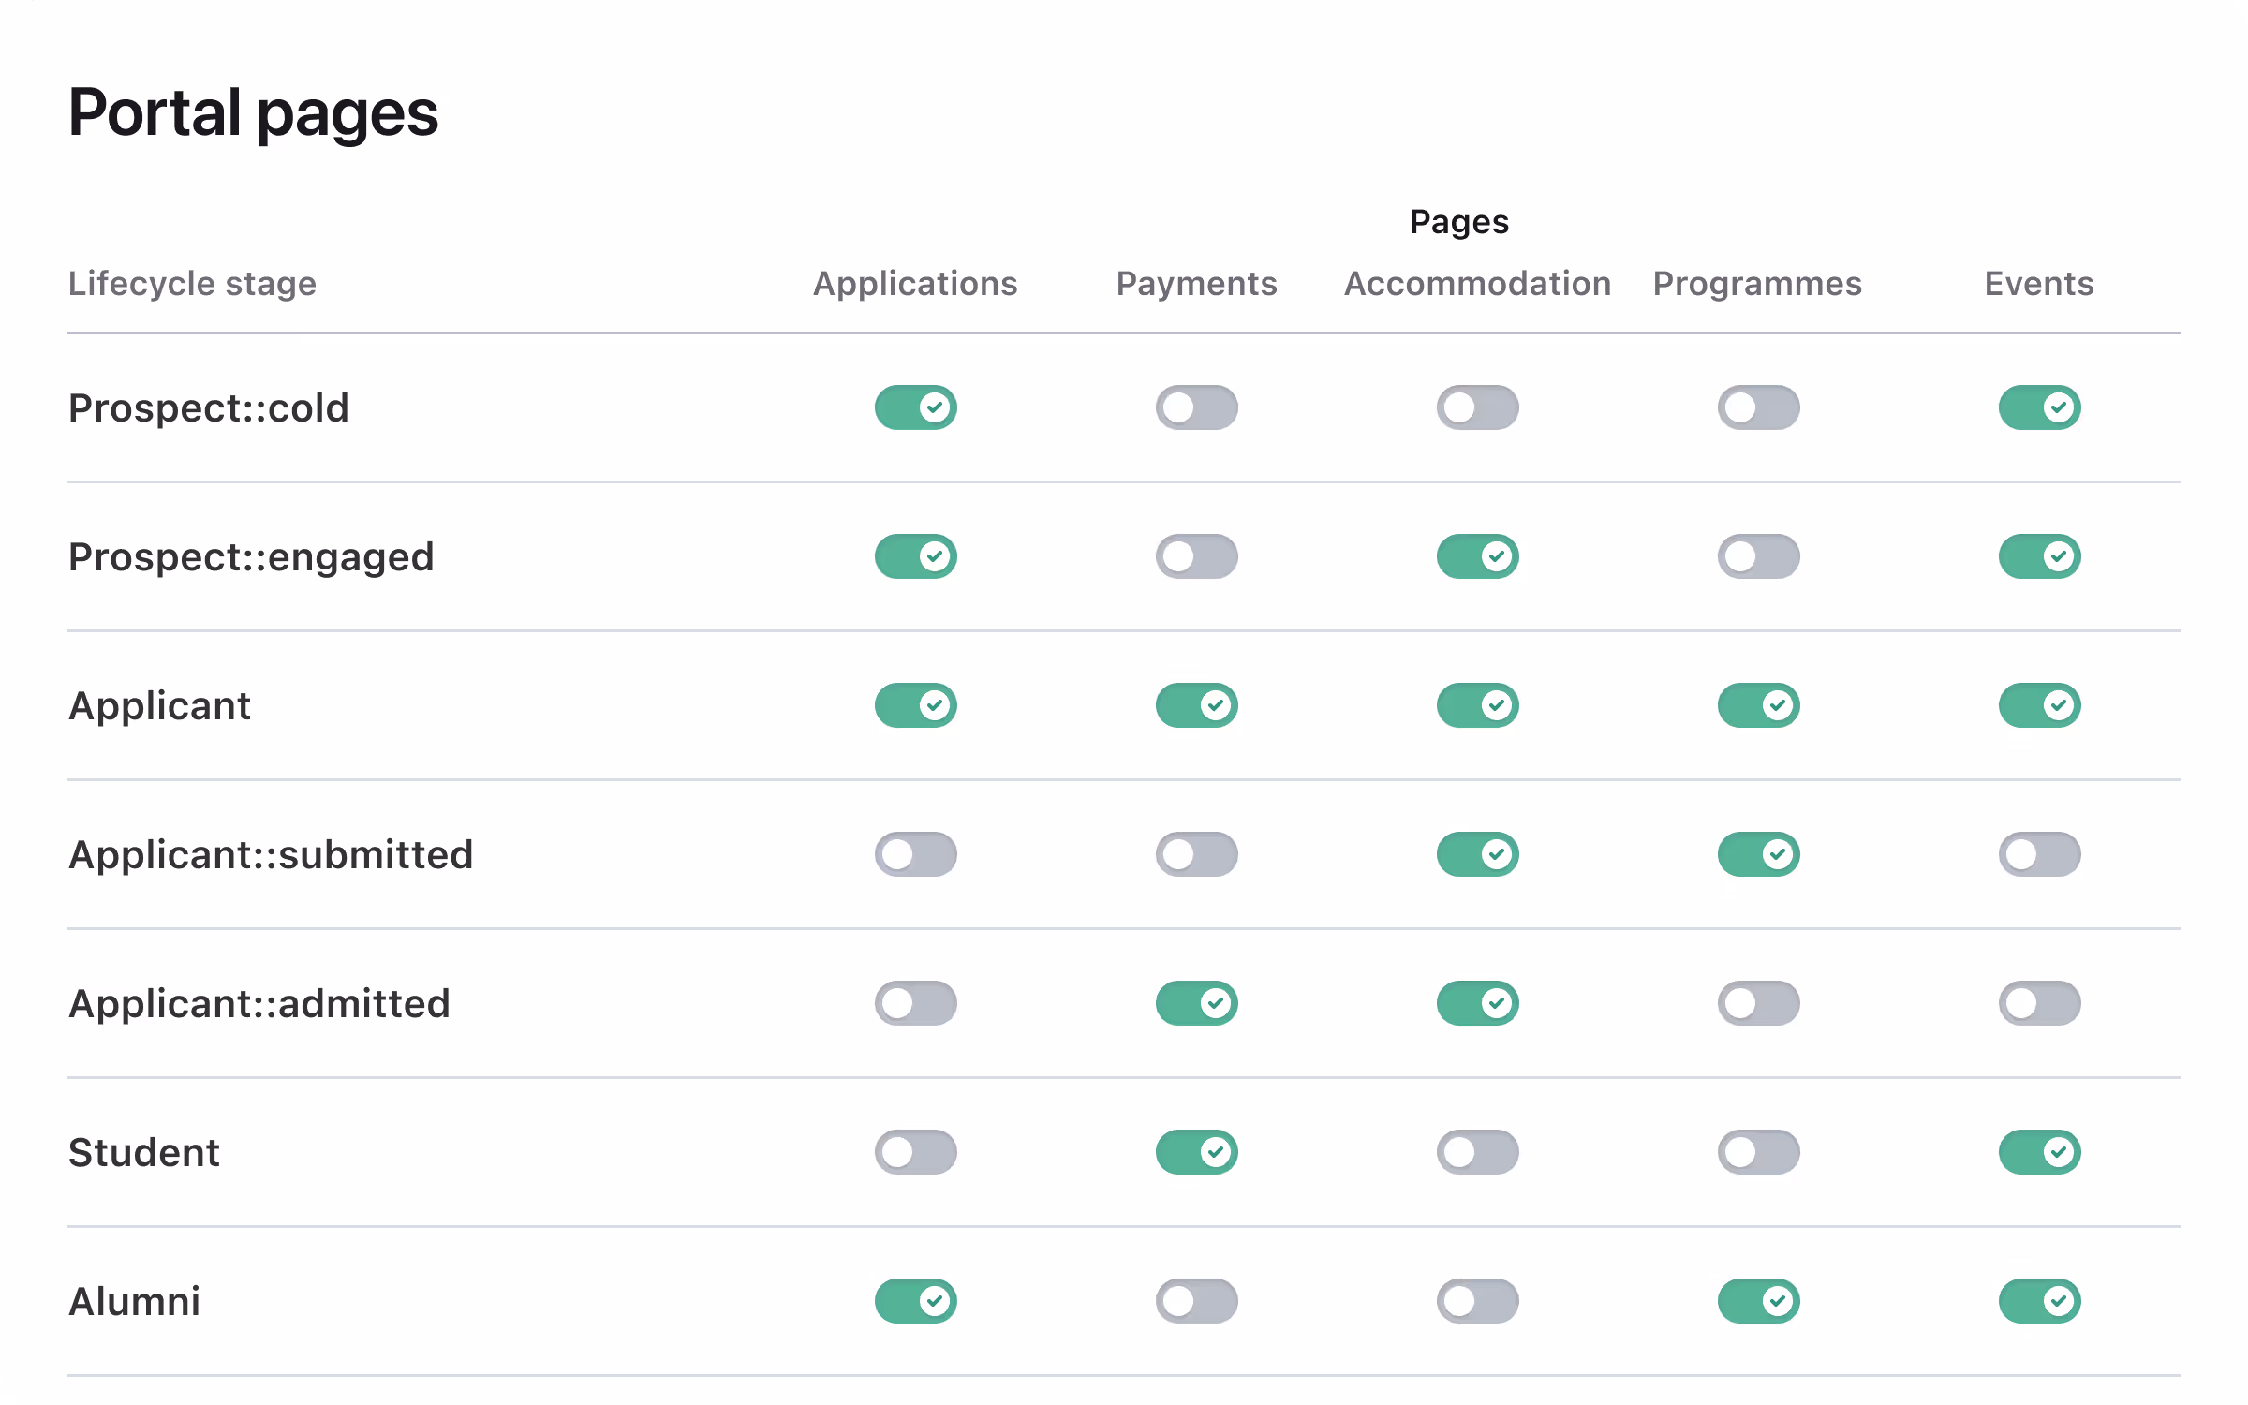This screenshot has height=1405, width=2248.
Task: Disable Payments for Applicant::admitted
Action: [1197, 1002]
